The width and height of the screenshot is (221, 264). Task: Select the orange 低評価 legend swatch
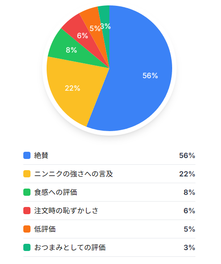[x=27, y=229]
